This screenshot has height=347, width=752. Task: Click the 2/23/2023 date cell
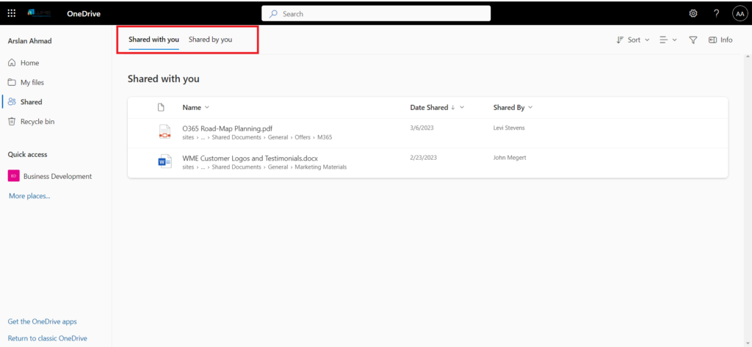[x=424, y=158]
